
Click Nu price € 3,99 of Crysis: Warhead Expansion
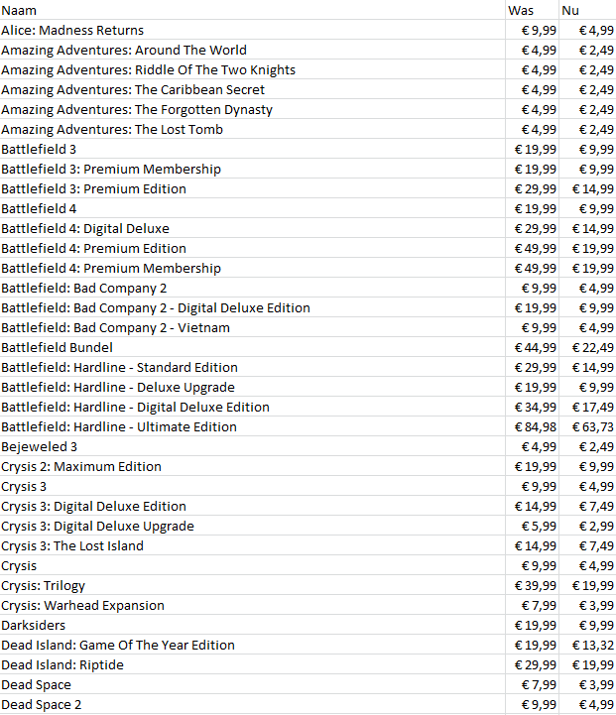(588, 605)
